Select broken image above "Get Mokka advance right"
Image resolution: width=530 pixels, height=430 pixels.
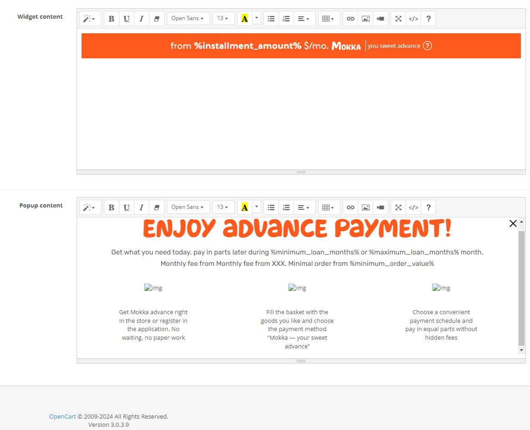pos(153,288)
